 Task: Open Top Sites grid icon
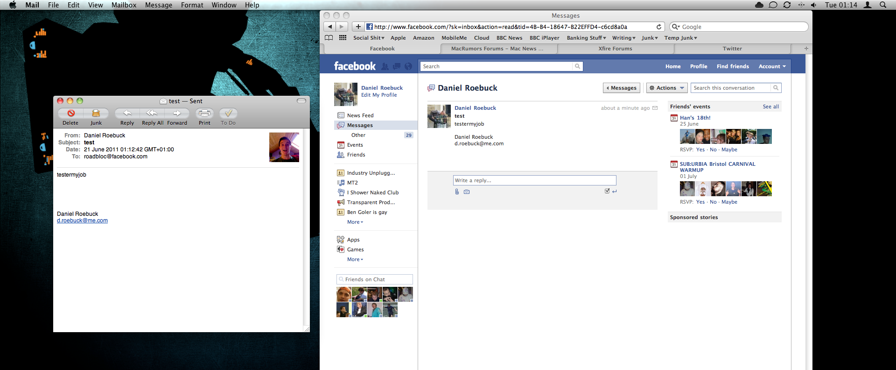(x=343, y=38)
